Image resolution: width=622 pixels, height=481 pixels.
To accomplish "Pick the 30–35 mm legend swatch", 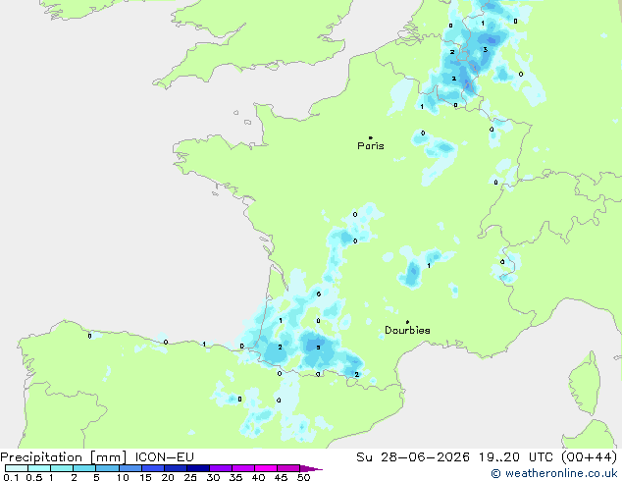I will point(221,468).
